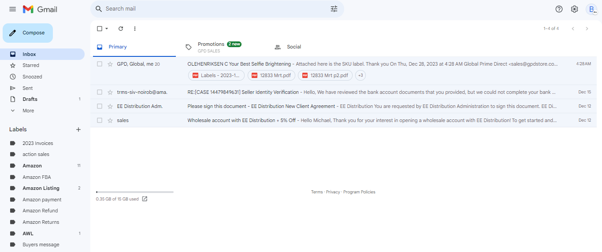This screenshot has width=602, height=252.
Task: Click the Gmail logo
Action: click(x=40, y=9)
